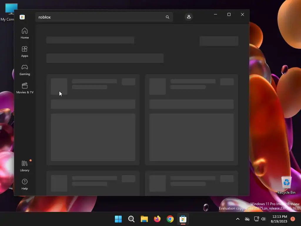Open taskbar Search
Viewport: 301px width, 226px height.
(x=131, y=219)
